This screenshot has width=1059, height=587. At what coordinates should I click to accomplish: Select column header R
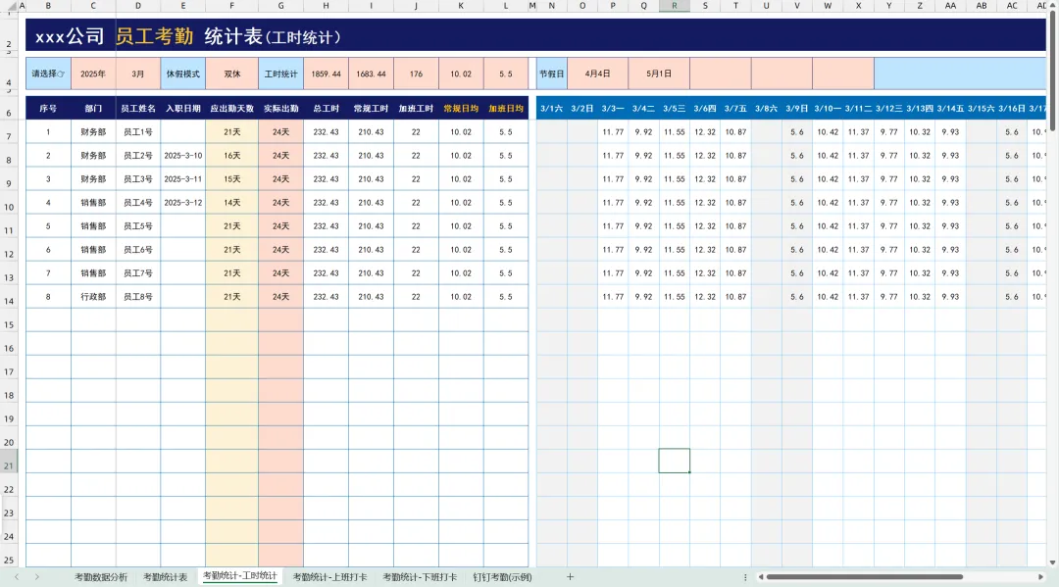(x=674, y=6)
